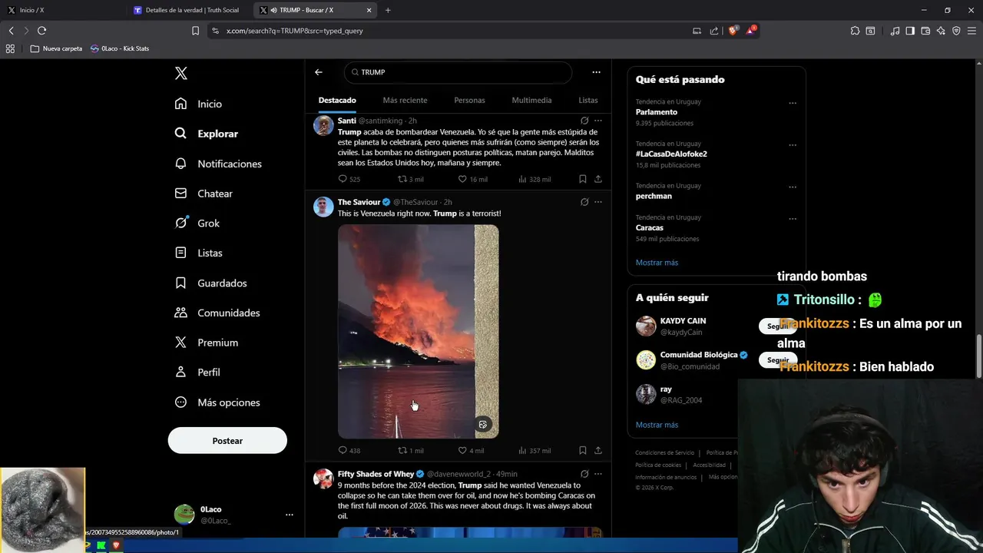This screenshot has height=553, width=983.
Task: Like Santi's post
Action: (472, 179)
